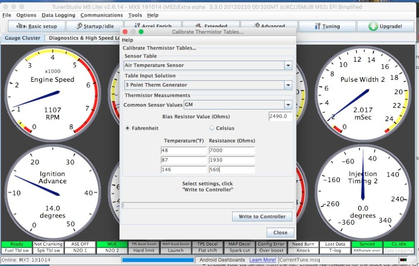Click the temperature field containing 87
The height and width of the screenshot is (266, 419).
tap(184, 160)
